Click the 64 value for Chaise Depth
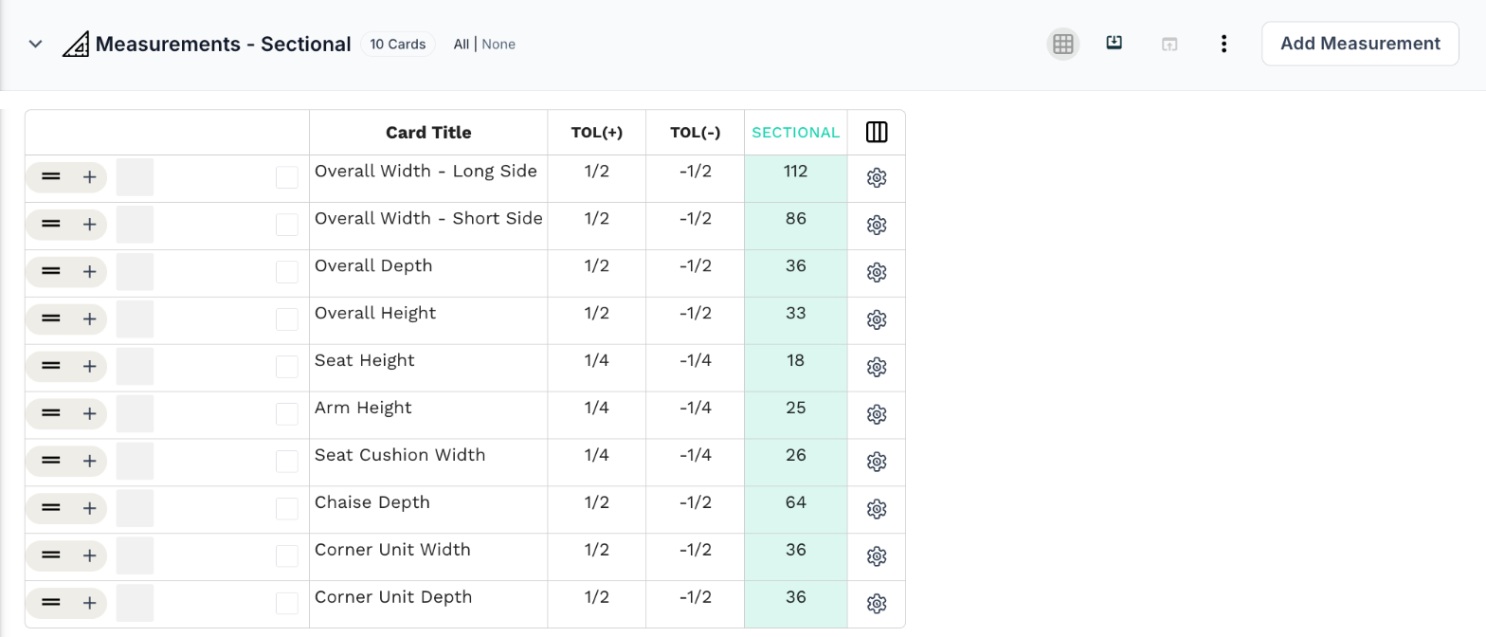 click(796, 503)
